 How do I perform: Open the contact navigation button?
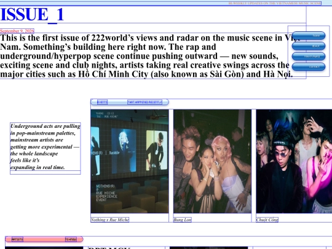tap(309, 66)
